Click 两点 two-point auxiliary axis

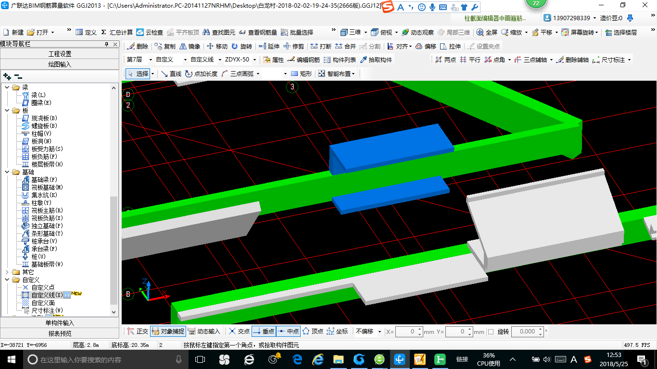point(445,60)
